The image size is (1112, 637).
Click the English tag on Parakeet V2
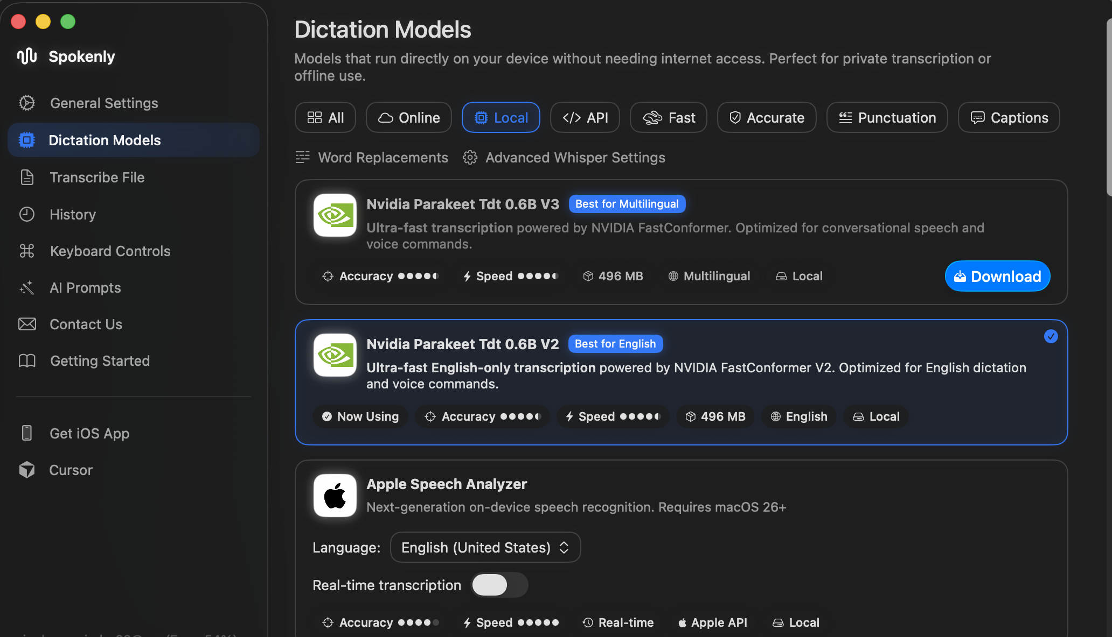[x=799, y=416]
